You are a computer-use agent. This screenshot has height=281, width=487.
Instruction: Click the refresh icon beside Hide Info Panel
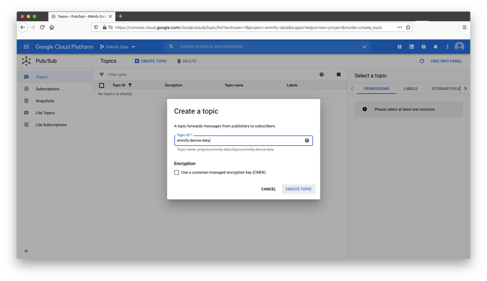coord(422,61)
